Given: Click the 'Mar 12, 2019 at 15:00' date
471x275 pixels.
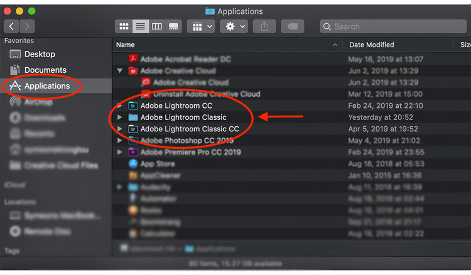Looking at the screenshot, I should [x=386, y=94].
